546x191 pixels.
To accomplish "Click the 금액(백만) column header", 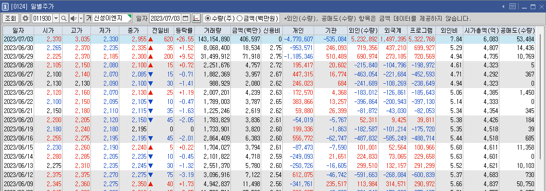I will click(246, 30).
